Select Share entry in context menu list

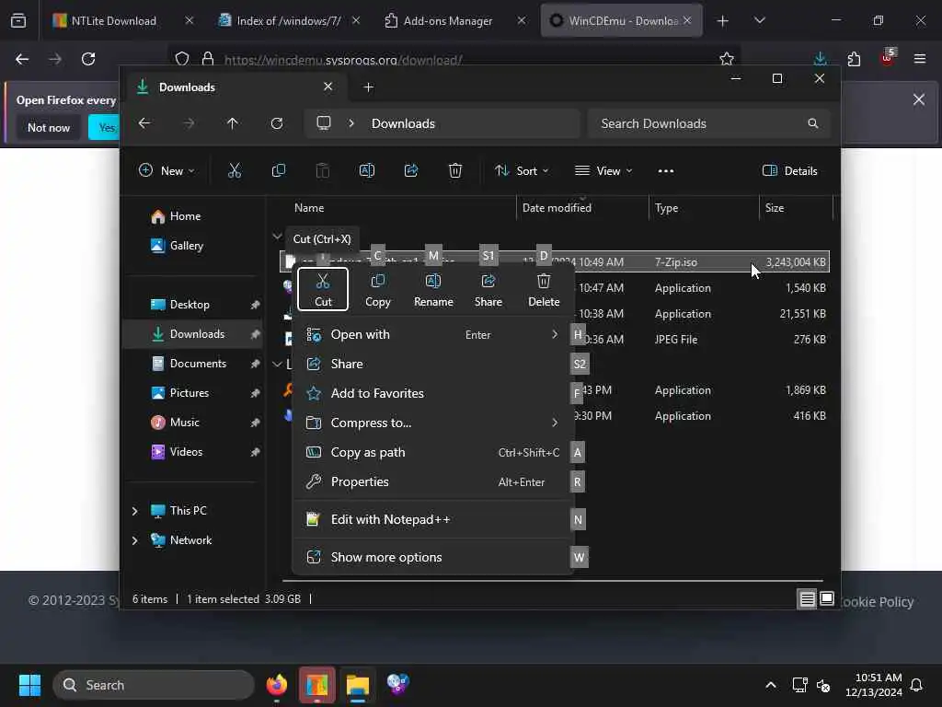432,364
